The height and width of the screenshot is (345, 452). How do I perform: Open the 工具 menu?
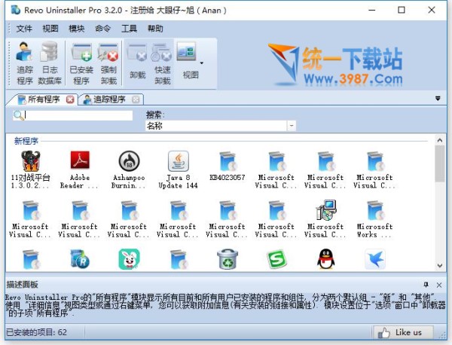129,29
